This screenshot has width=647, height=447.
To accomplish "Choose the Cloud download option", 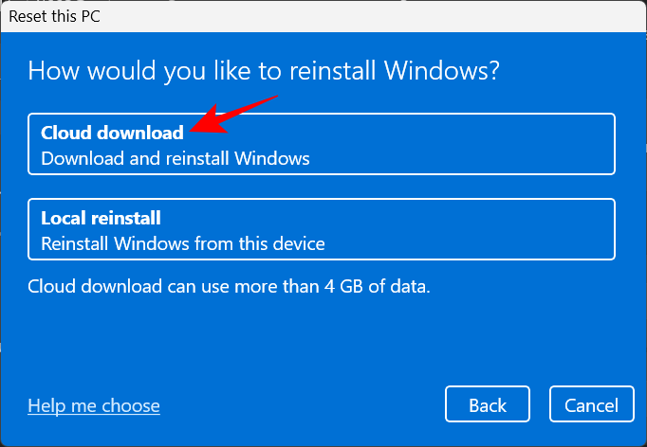I will (321, 144).
